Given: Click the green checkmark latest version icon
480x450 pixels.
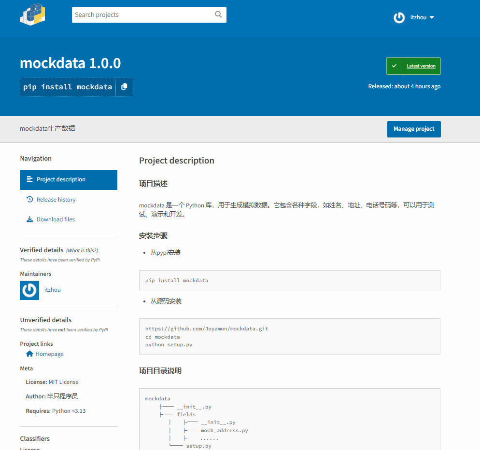Looking at the screenshot, I should coord(394,66).
